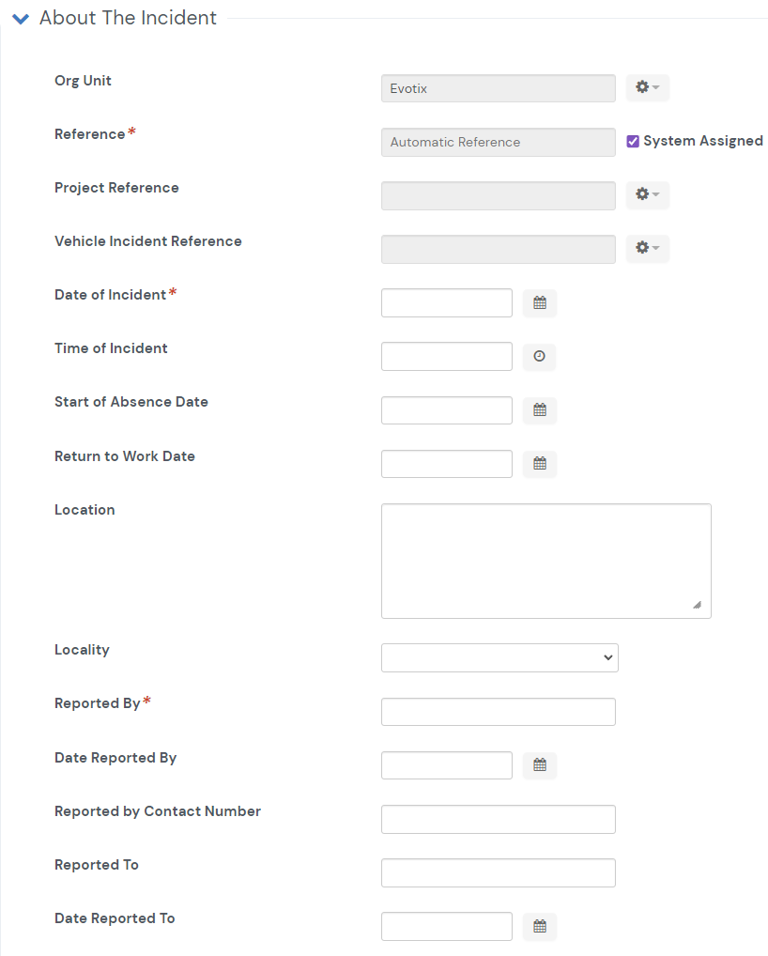Grab the Location textarea resize handle
Screen dimensions: 768x956
coord(698,605)
